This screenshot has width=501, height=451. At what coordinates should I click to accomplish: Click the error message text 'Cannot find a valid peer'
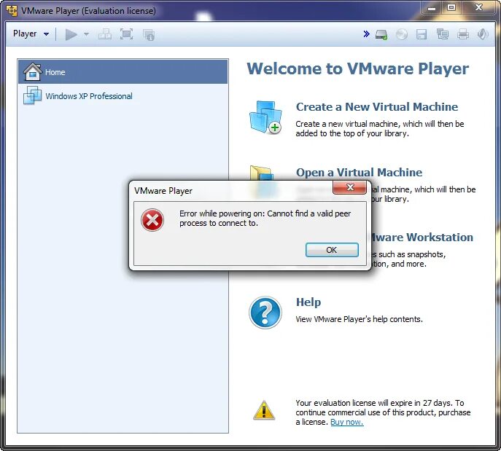coord(309,213)
